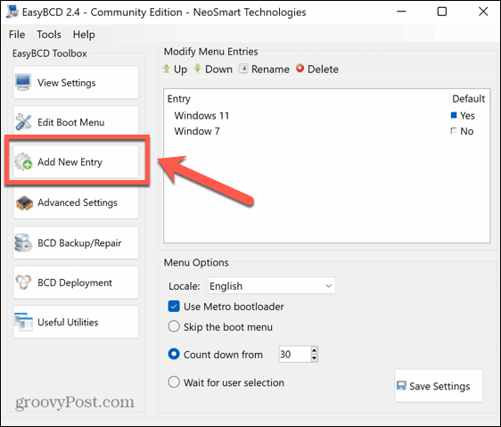This screenshot has width=501, height=427.
Task: Open the BCD Deployment icon
Action: point(23,283)
